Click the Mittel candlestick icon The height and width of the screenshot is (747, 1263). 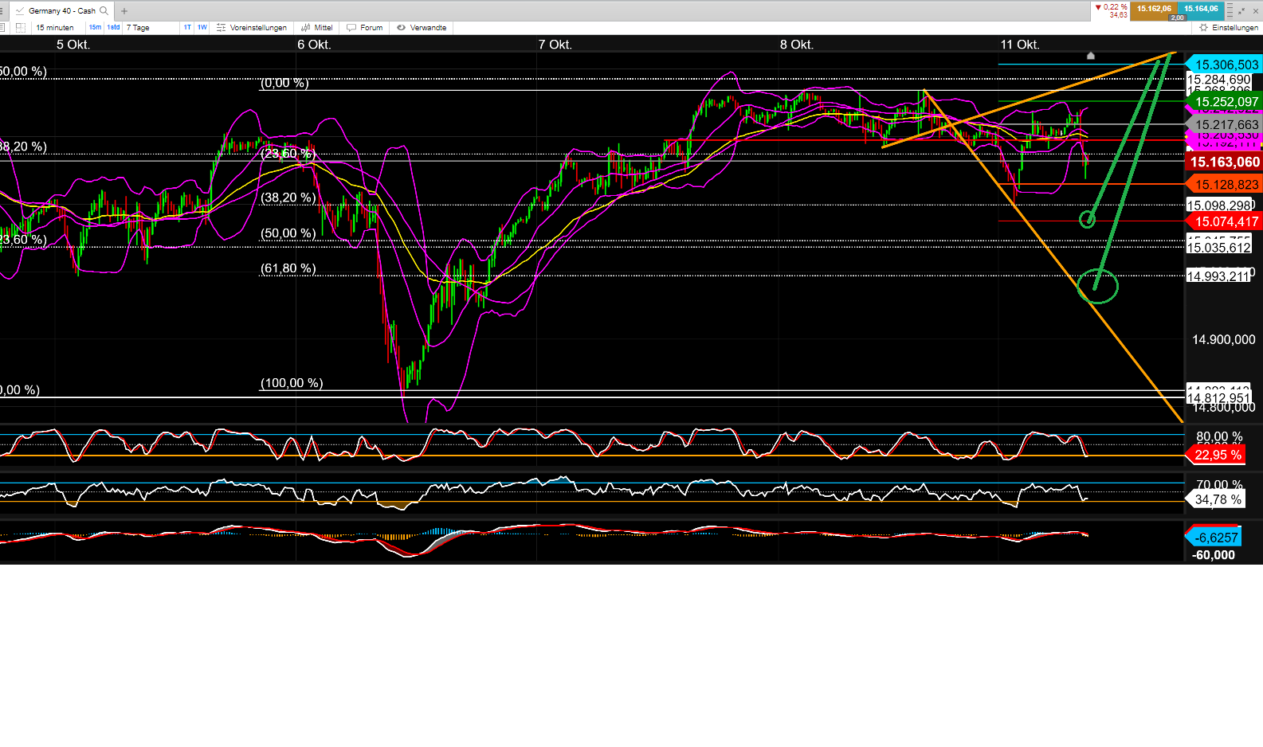[x=306, y=28]
